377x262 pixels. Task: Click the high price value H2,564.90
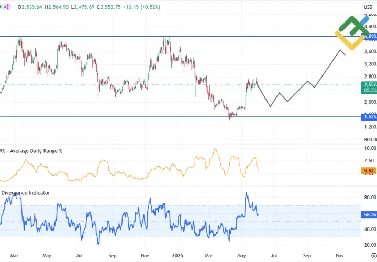[x=57, y=7]
